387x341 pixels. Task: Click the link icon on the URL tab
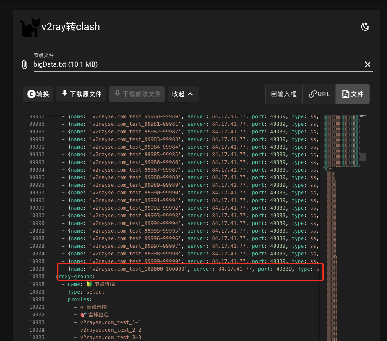313,94
